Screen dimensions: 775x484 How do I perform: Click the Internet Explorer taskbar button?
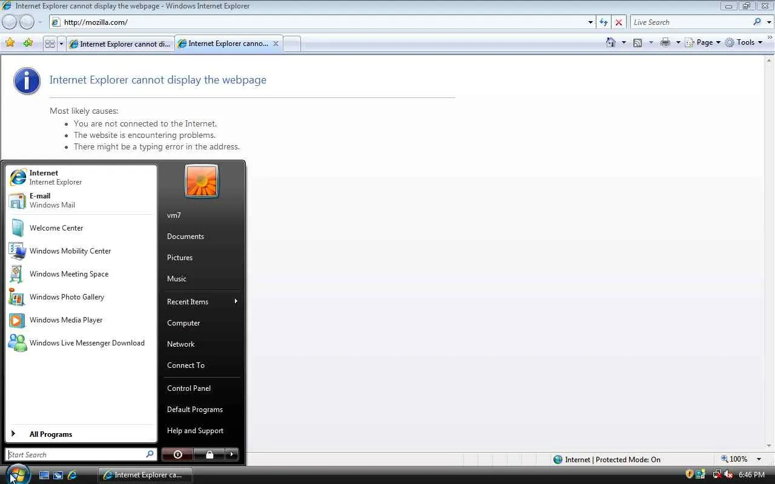(x=145, y=475)
